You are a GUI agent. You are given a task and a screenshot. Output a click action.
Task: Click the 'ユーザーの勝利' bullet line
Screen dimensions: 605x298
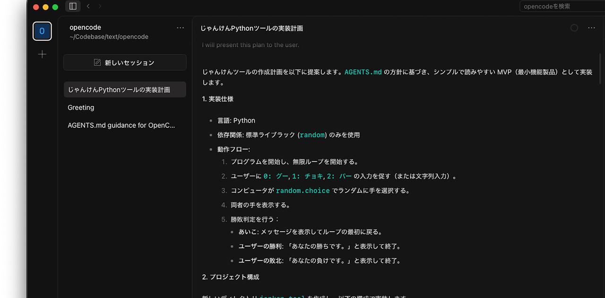coord(320,246)
